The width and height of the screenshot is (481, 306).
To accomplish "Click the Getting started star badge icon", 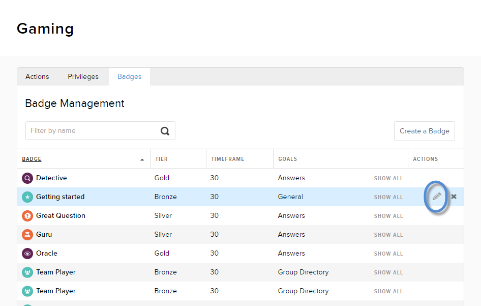I will pos(27,197).
